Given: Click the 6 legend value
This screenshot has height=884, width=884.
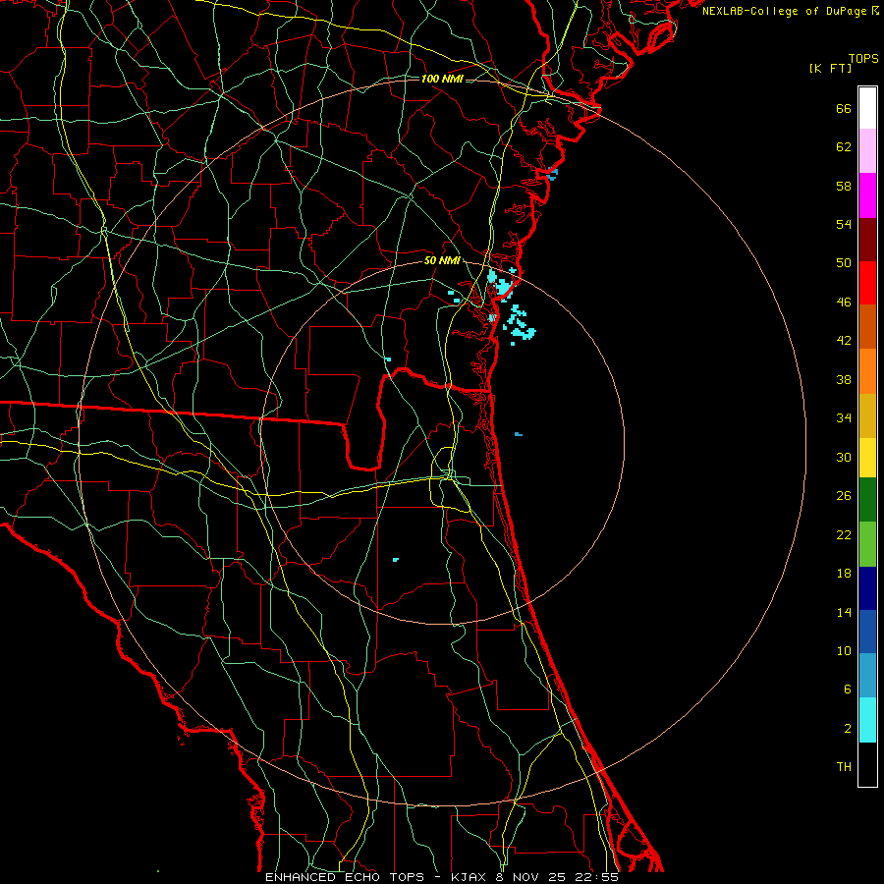Looking at the screenshot, I should click(x=848, y=690).
